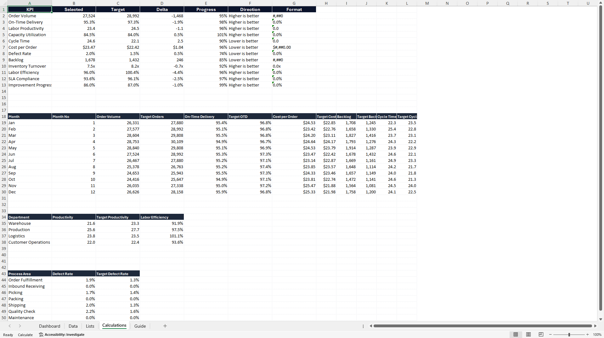This screenshot has height=338, width=604.
Task: Select the Selected header cell
Action: click(74, 9)
